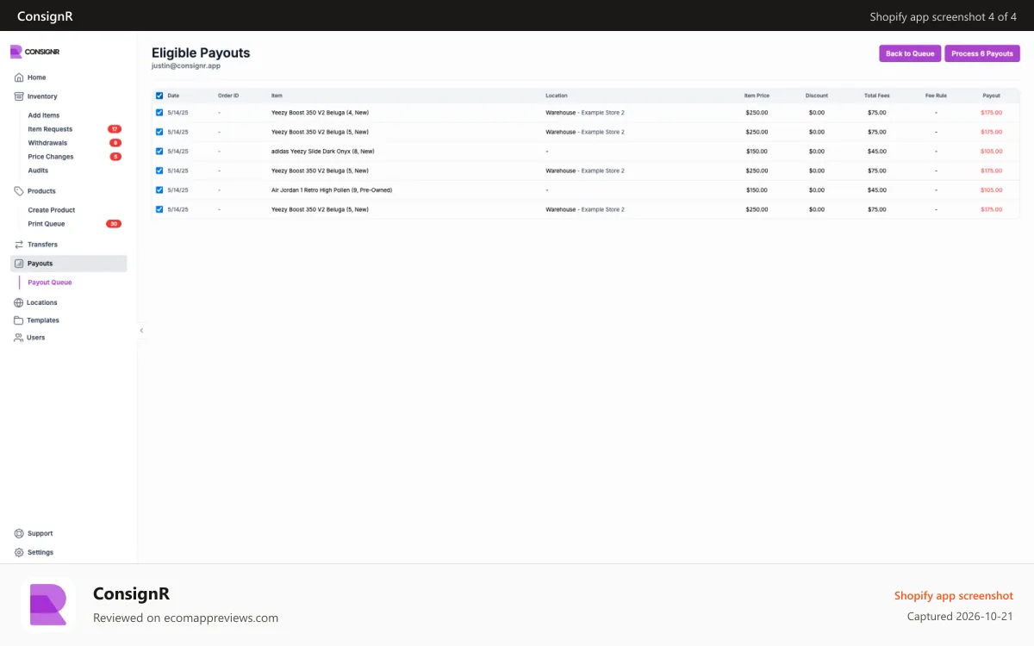Click the Templates folder icon
This screenshot has height=646, width=1034.
[x=19, y=320]
